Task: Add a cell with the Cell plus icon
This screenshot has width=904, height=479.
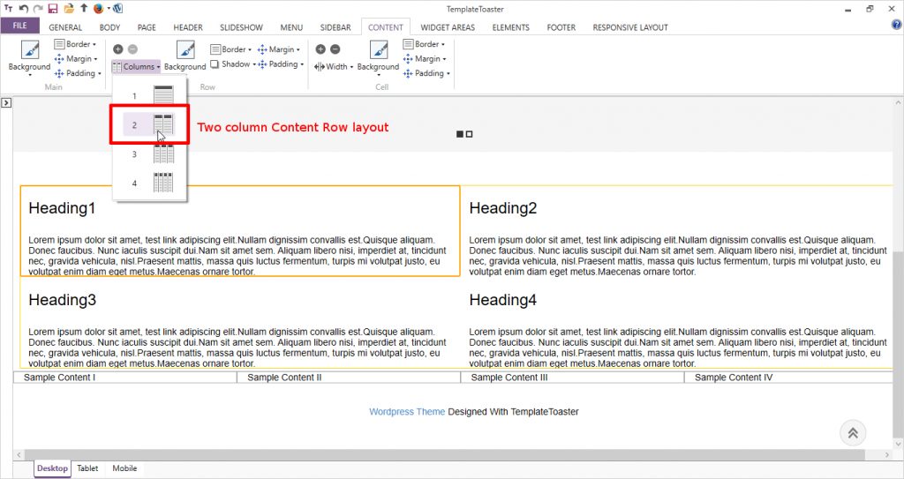Action: [x=320, y=49]
